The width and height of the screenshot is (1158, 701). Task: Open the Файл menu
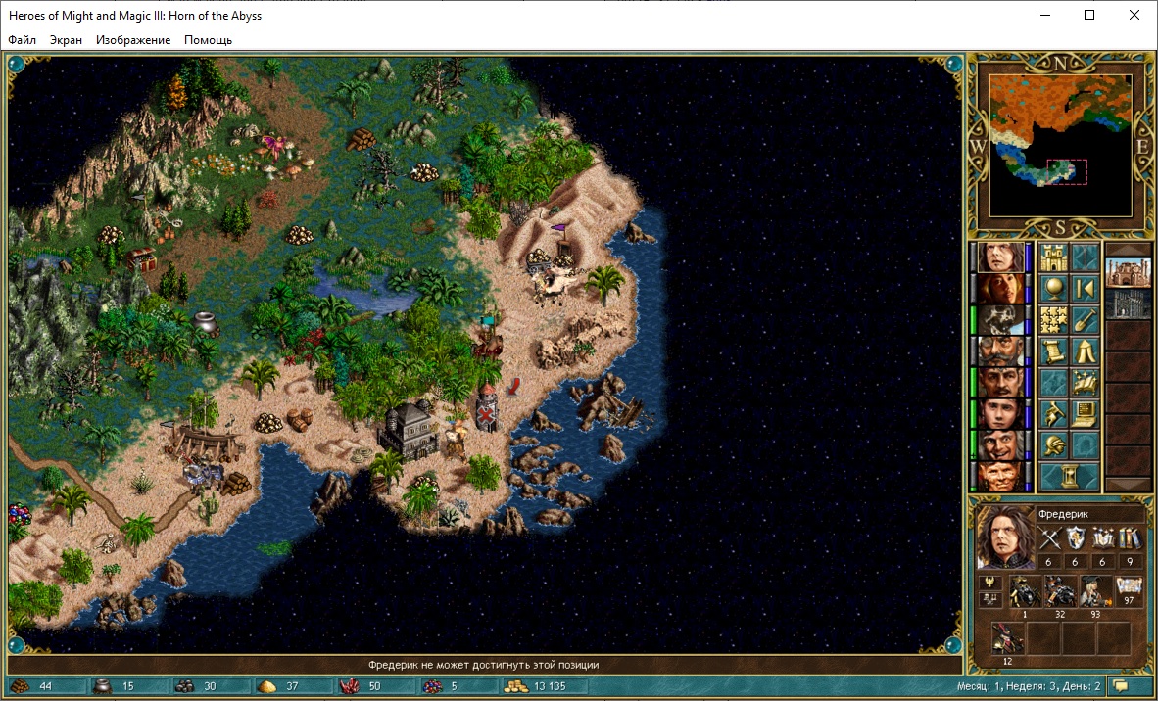pos(22,40)
